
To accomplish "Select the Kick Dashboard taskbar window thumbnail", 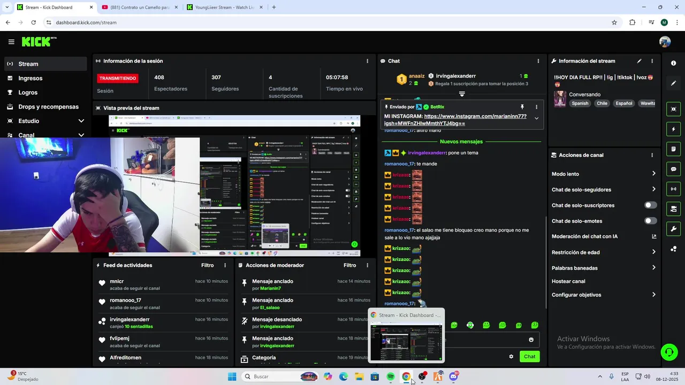I will tap(406, 336).
